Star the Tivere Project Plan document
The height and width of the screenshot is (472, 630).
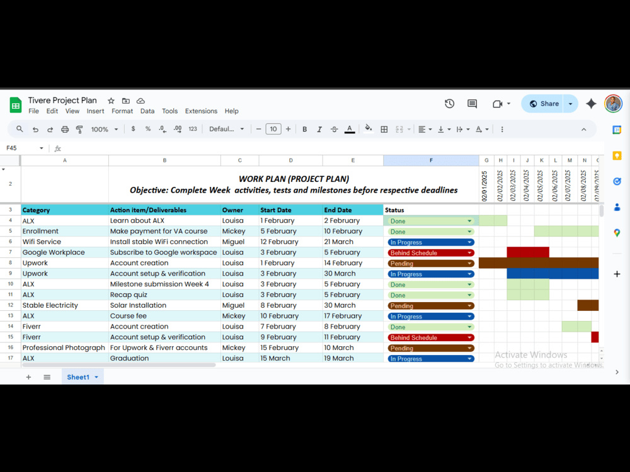112,101
